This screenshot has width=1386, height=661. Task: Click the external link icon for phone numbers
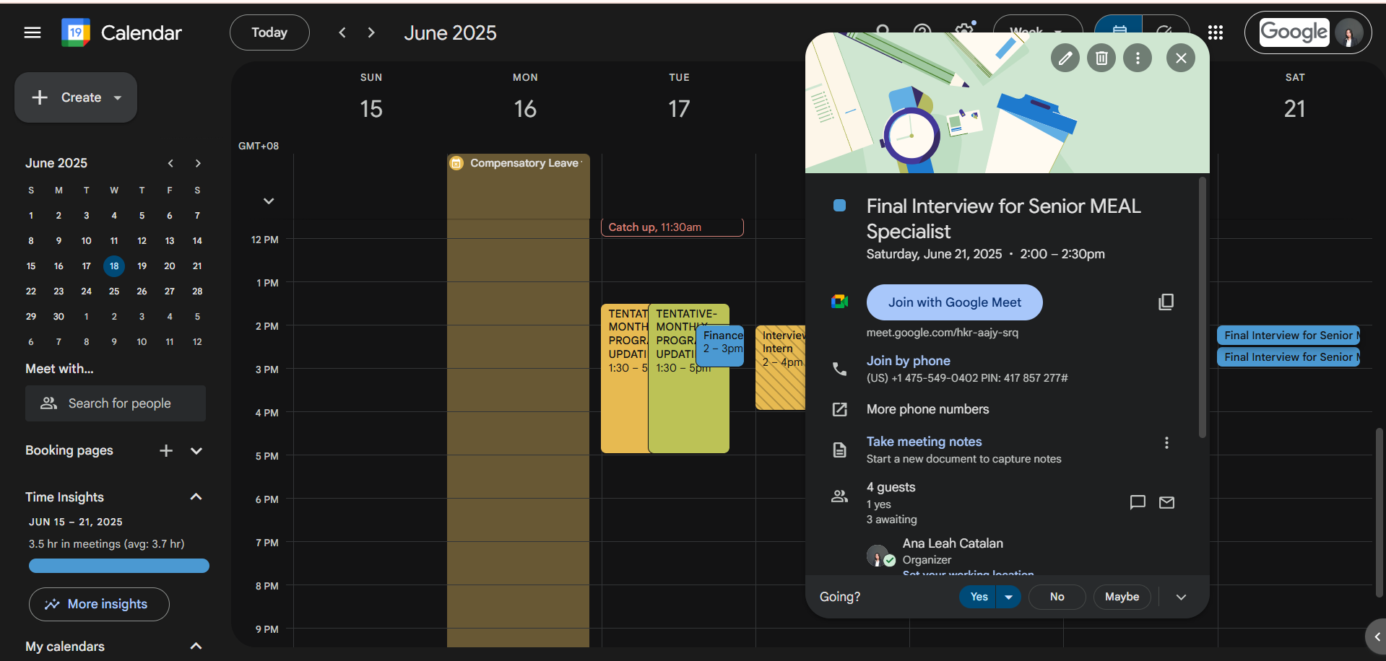(839, 409)
